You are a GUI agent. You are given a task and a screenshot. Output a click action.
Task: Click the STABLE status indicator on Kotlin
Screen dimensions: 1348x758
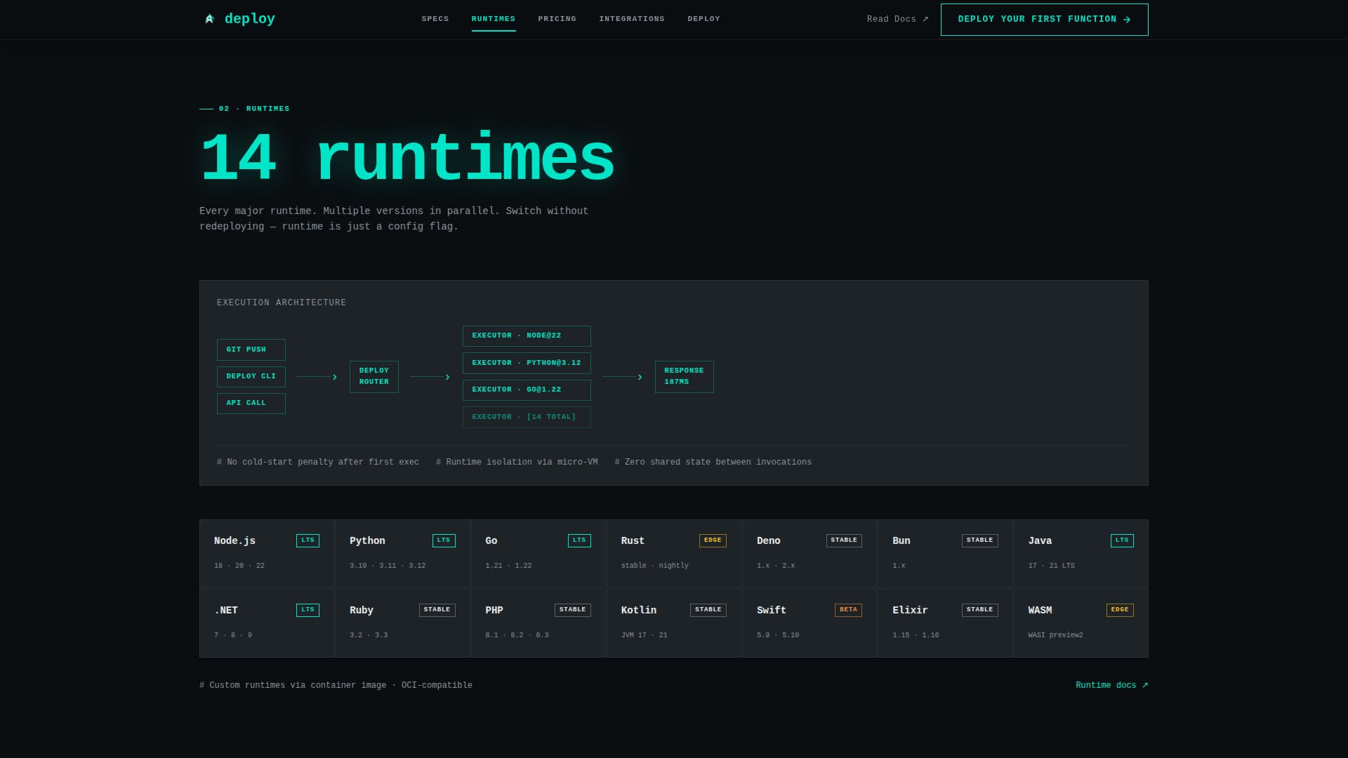(x=708, y=610)
